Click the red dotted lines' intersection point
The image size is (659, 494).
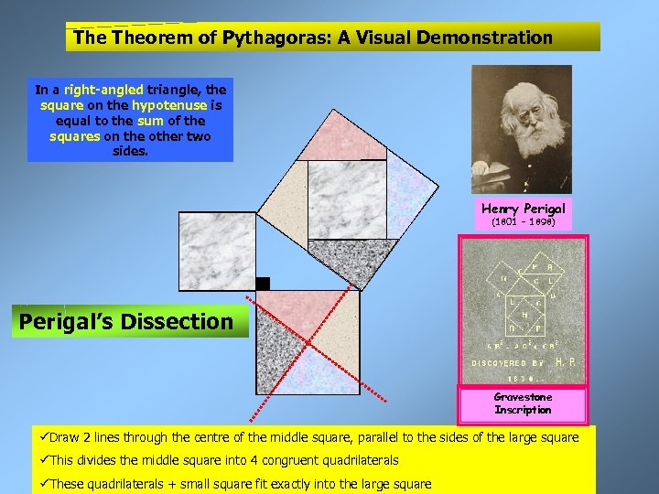click(x=308, y=343)
